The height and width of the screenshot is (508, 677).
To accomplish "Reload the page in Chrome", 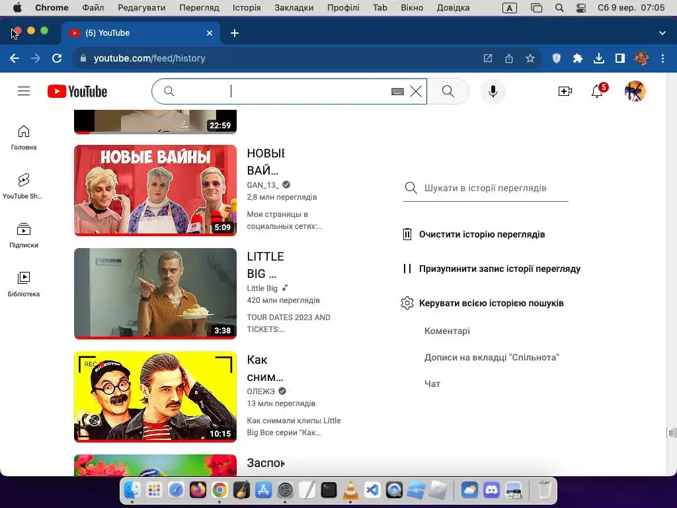I will (x=57, y=58).
